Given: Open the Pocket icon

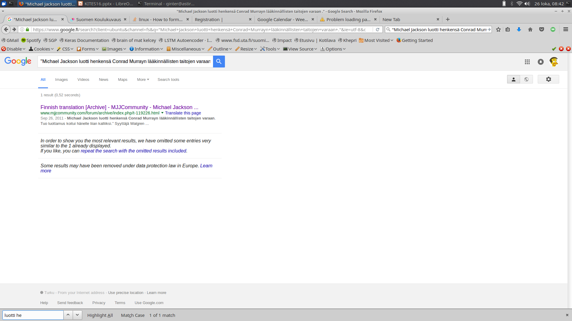Looking at the screenshot, I should pyautogui.click(x=541, y=29).
